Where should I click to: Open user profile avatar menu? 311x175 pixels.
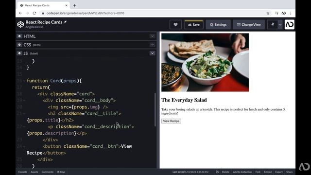[290, 24]
